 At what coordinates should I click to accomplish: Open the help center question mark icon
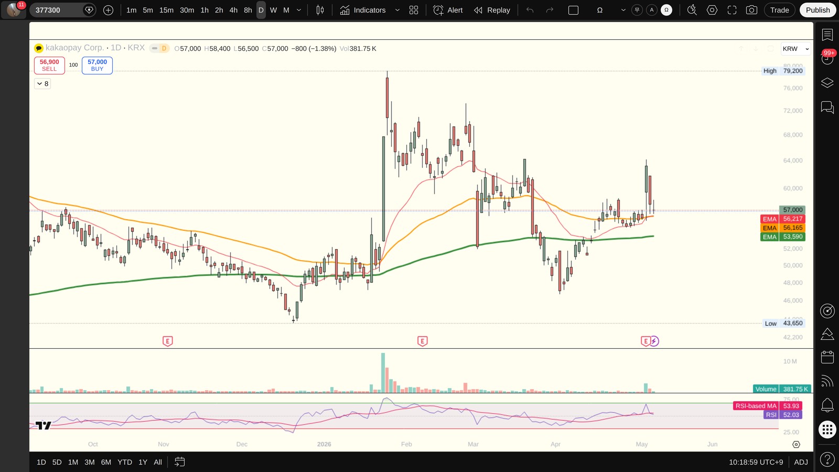(x=827, y=460)
